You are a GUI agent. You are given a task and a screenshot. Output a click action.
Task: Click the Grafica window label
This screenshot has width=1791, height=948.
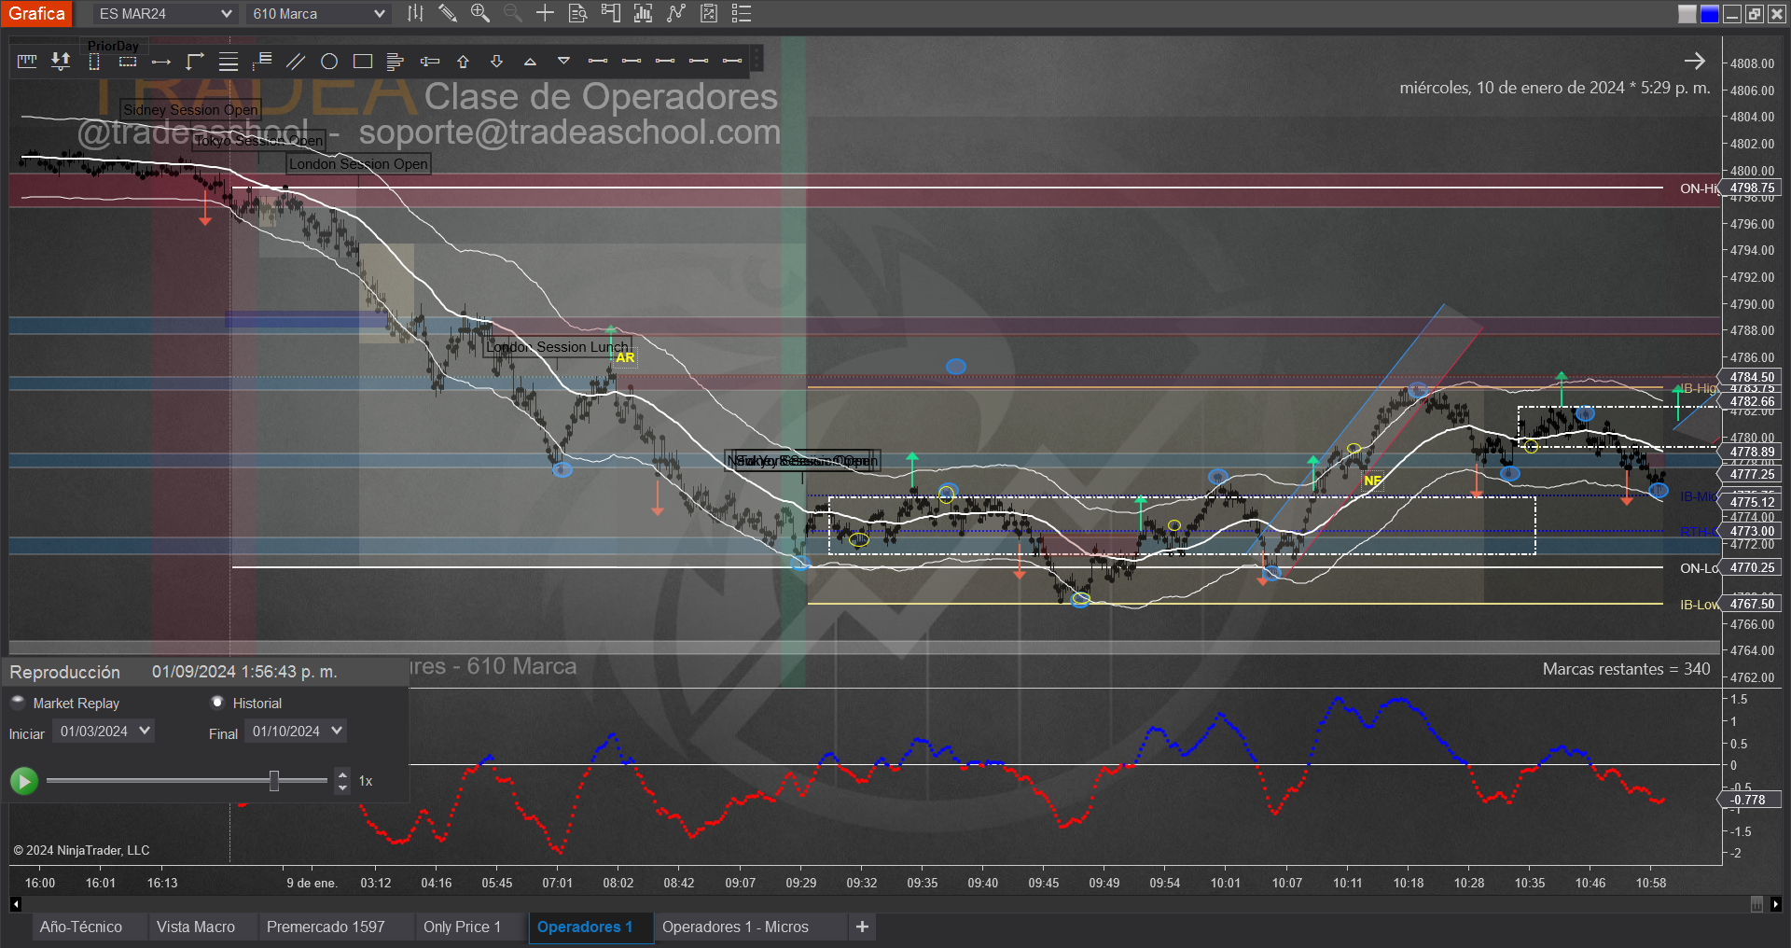(x=37, y=13)
